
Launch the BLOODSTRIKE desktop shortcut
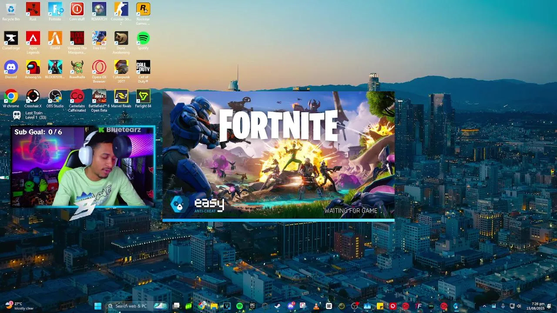55,70
